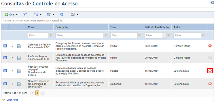Delete the Gerentes do Projeto Financeiro row
This screenshot has width=216, height=105.
point(210,46)
